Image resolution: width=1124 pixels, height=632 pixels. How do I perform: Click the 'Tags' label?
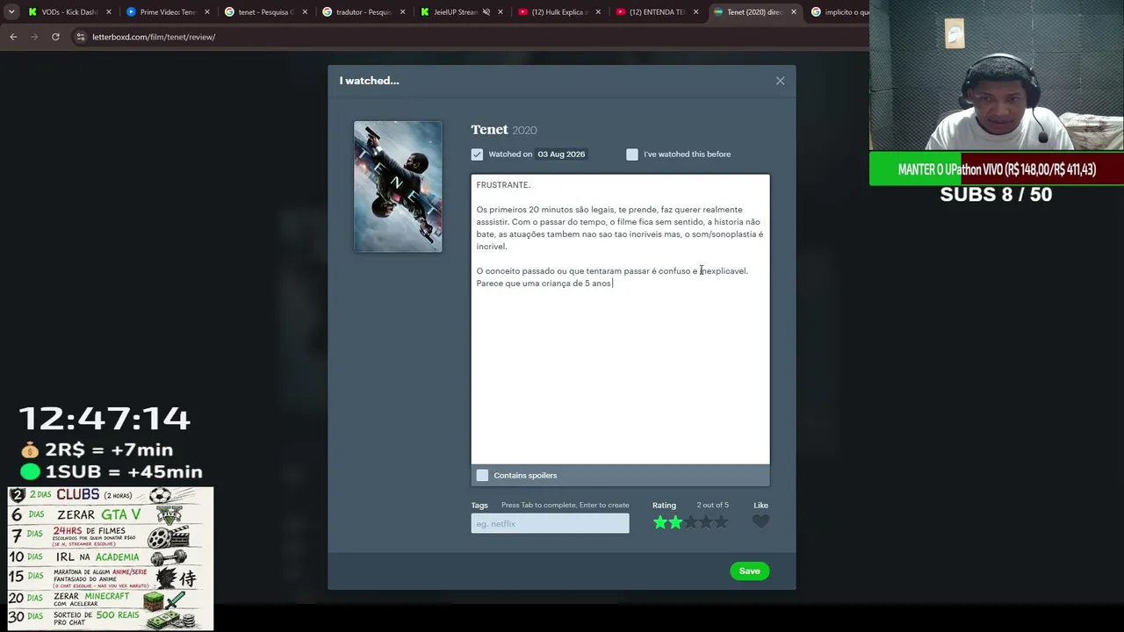479,506
